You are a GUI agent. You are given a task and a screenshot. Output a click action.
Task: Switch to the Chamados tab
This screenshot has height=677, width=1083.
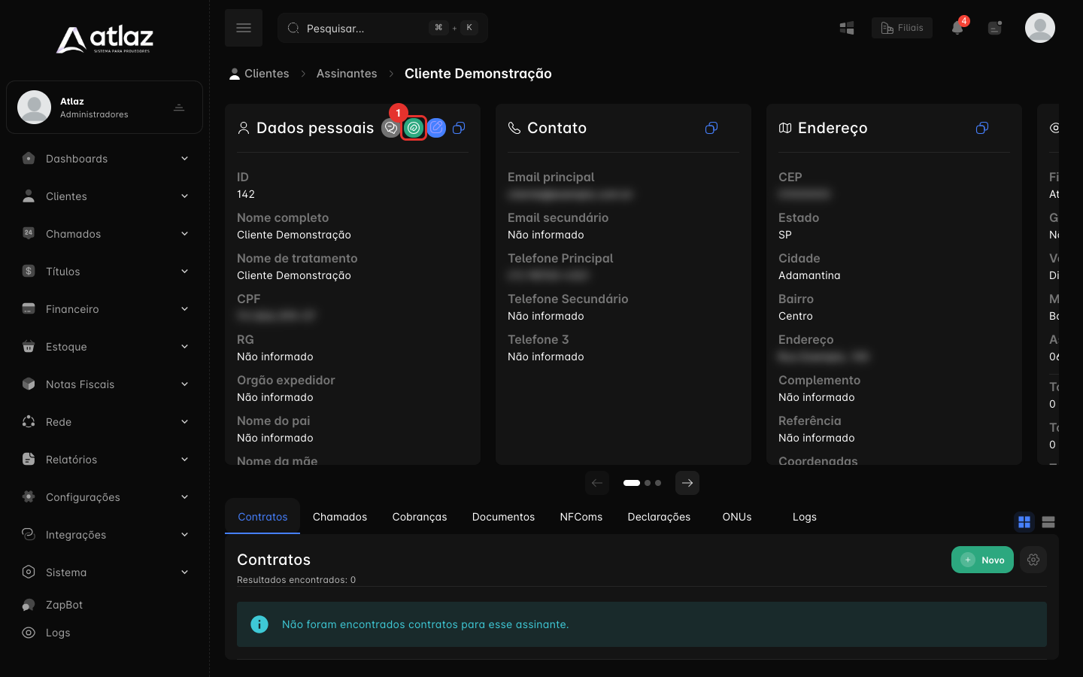coord(340,517)
